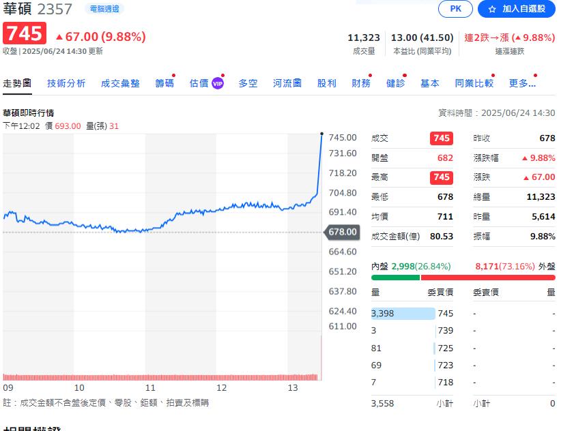This screenshot has width=574, height=431.
Task: Click the peak point on price chart
Action: (x=321, y=134)
